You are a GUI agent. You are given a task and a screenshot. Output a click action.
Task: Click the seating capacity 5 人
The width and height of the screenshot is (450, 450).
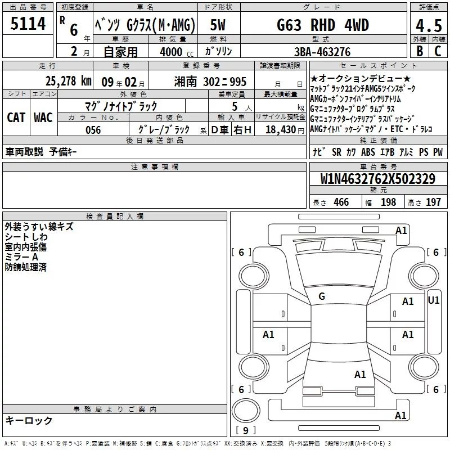point(242,106)
